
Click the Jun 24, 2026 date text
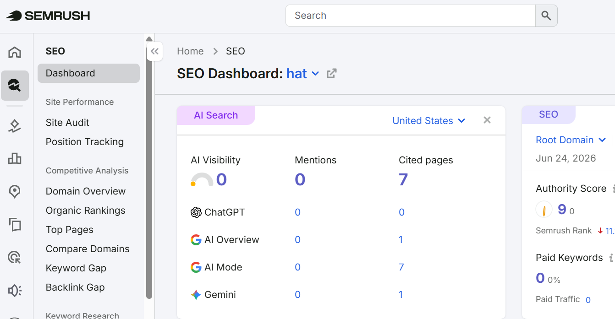point(566,158)
